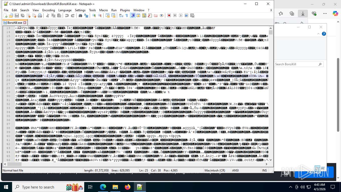Close the BonziKill.exe tab with its red X
The width and height of the screenshot is (341, 192).
24,22
